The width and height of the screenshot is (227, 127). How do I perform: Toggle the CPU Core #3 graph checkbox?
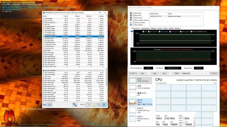tap(170, 31)
